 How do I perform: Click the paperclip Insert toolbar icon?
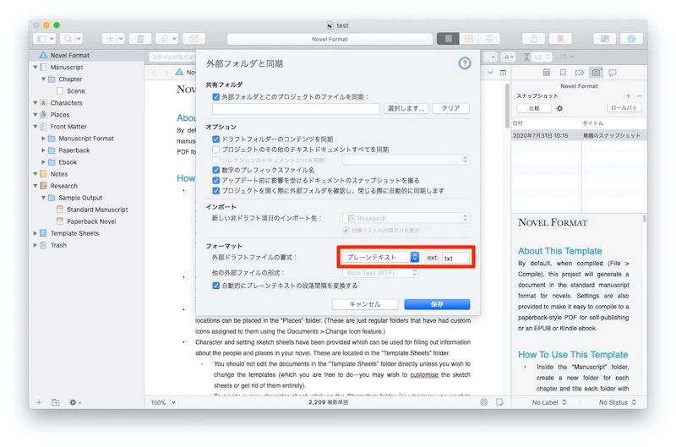[x=164, y=39]
